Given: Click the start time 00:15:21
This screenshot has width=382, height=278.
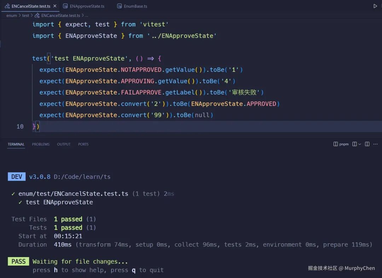Looking at the screenshot, I should coord(68,236).
